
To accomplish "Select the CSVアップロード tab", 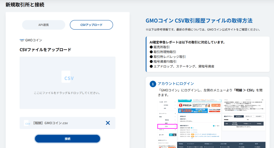I will (x=91, y=25).
